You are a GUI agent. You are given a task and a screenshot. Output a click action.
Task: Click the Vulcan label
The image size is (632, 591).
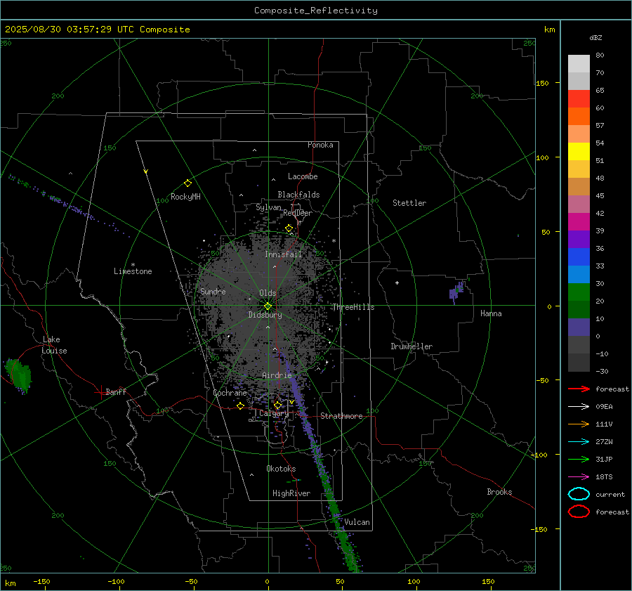tap(357, 522)
